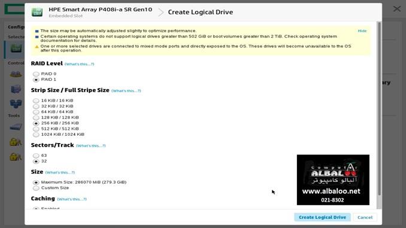Choose 128 KiB / 128 KiB strip size
406x228 pixels.
[36, 118]
